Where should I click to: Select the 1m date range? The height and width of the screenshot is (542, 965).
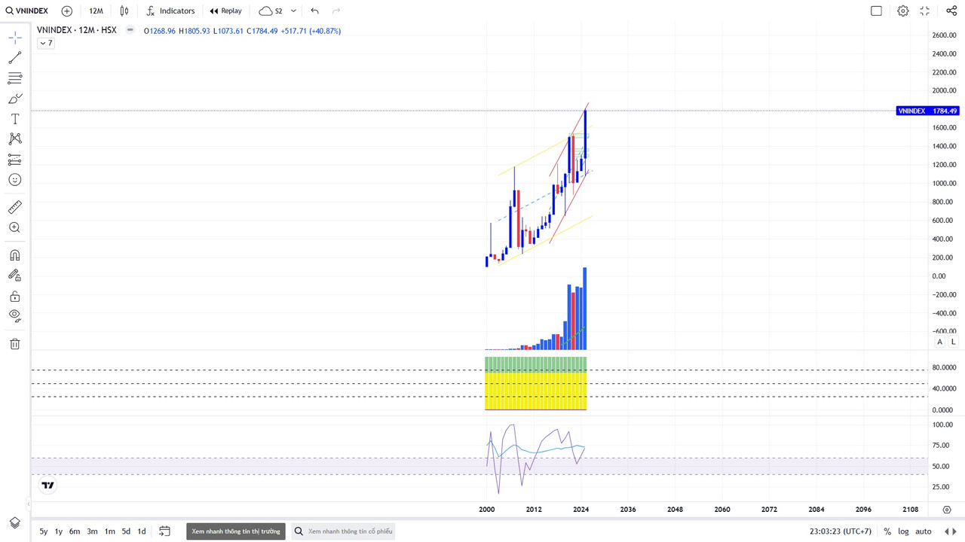(109, 531)
